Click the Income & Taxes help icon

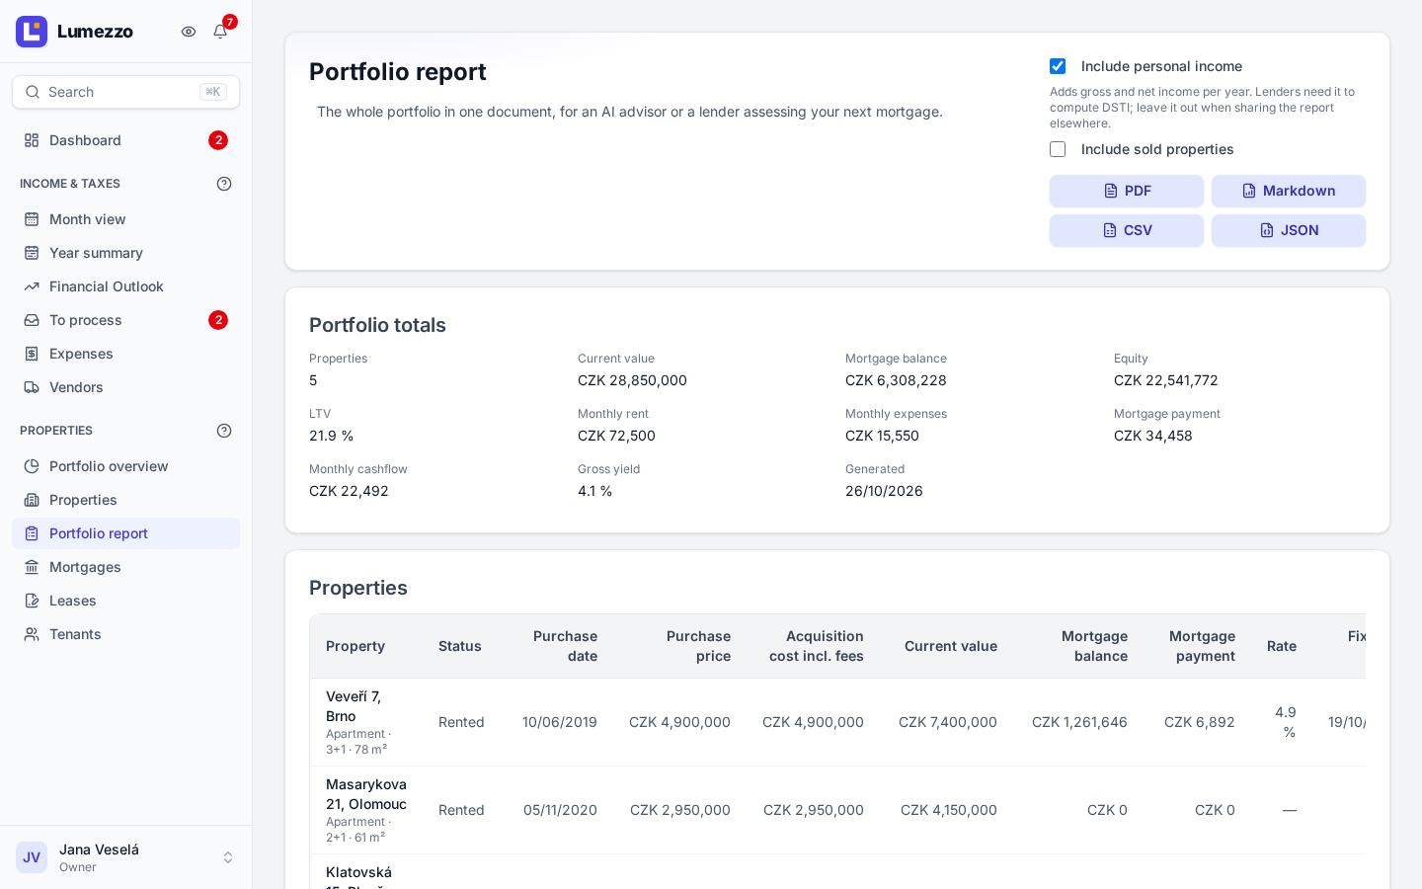(224, 184)
